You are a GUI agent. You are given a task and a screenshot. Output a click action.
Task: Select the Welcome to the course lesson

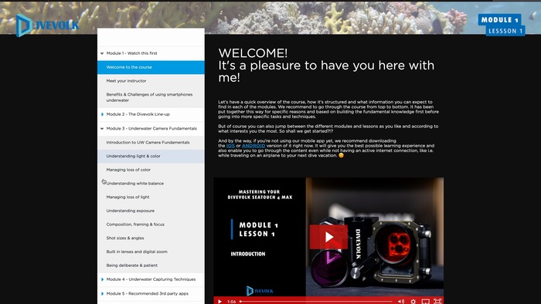pos(151,67)
